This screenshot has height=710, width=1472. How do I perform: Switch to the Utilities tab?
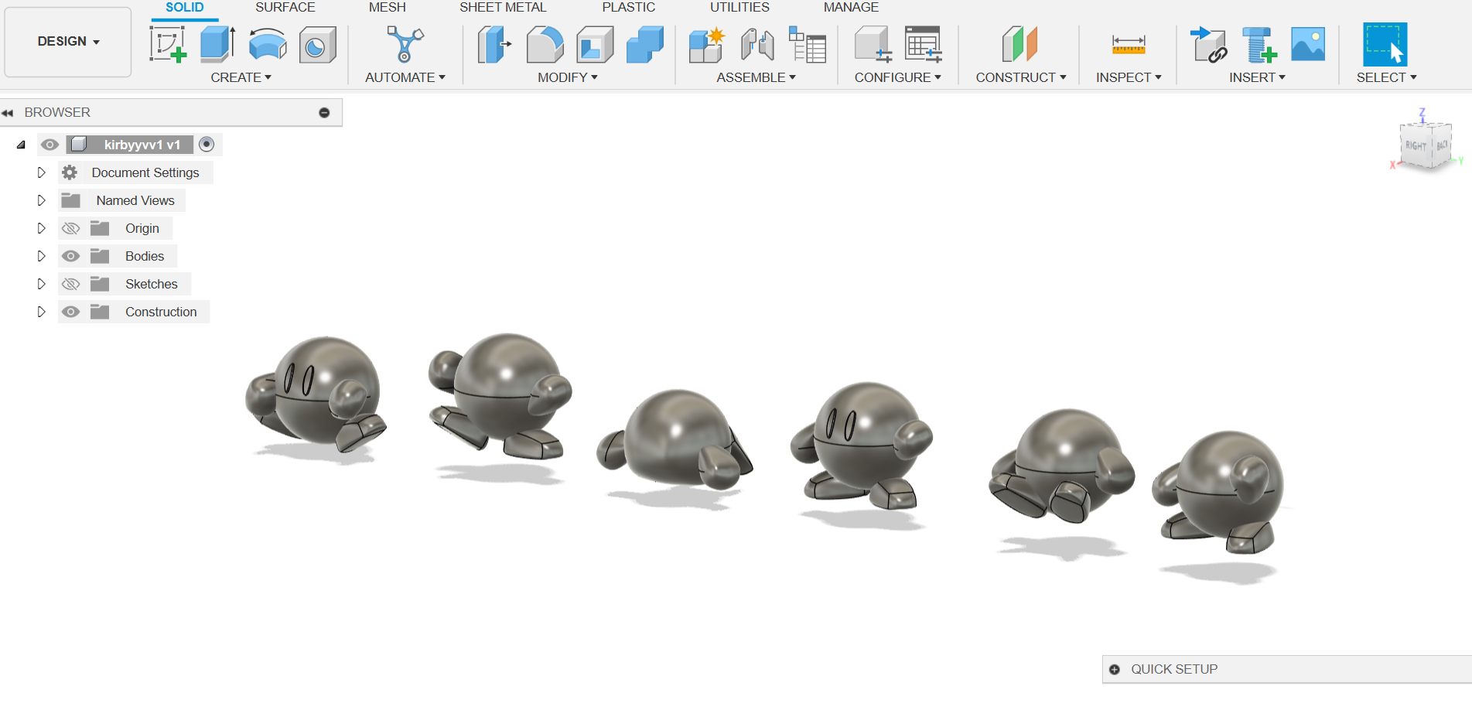[740, 8]
